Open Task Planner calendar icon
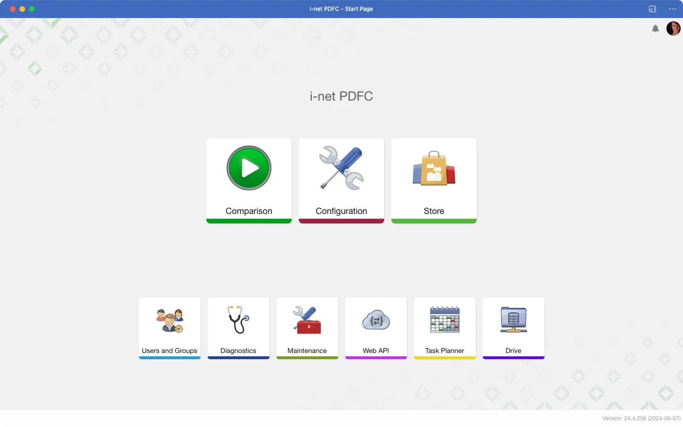The width and height of the screenshot is (683, 427). (445, 320)
